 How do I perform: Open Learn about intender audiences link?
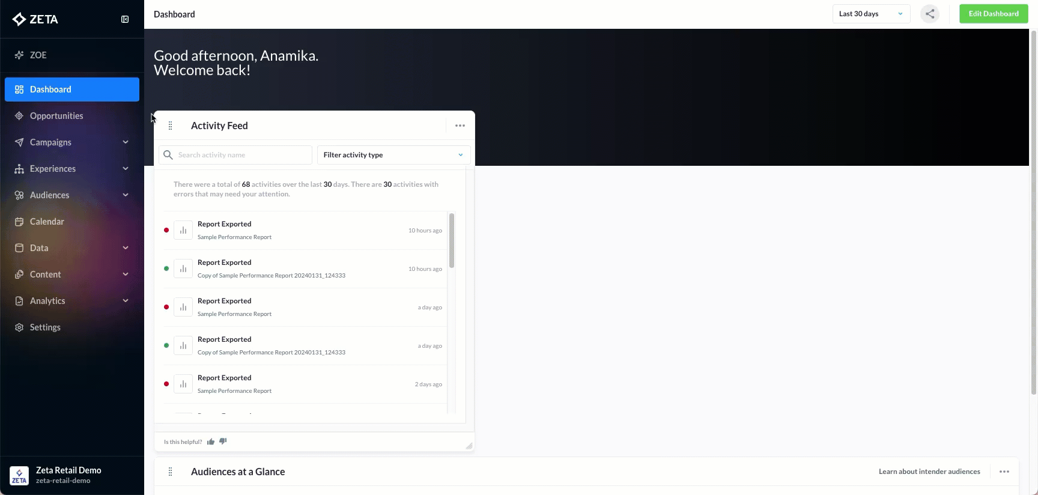pyautogui.click(x=929, y=472)
